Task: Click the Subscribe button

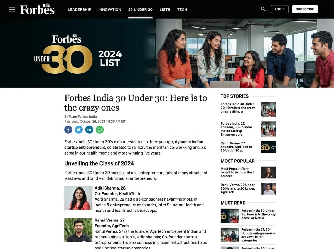Action: pyautogui.click(x=305, y=9)
